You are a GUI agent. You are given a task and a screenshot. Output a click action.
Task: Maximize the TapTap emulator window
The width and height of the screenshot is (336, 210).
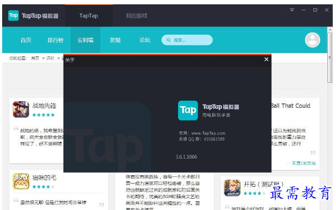click(315, 10)
